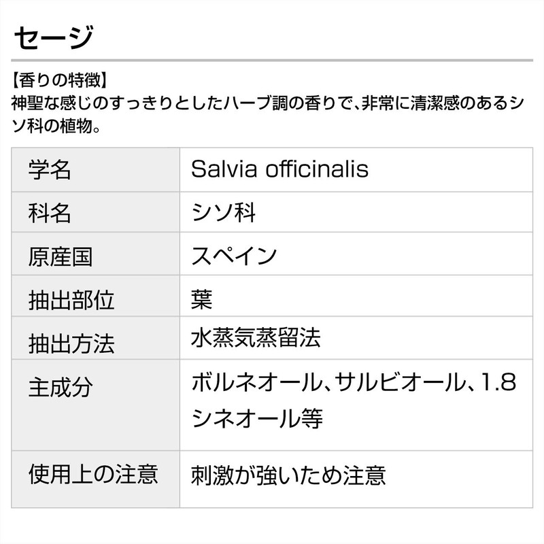This screenshot has width=544, height=544.
Task: Select the 学名 row label
Action: [50, 169]
